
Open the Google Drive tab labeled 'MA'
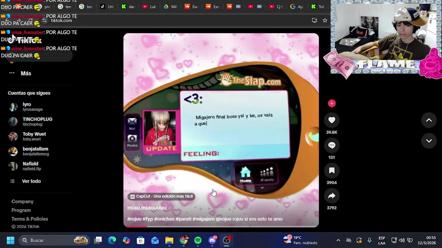(x=170, y=7)
